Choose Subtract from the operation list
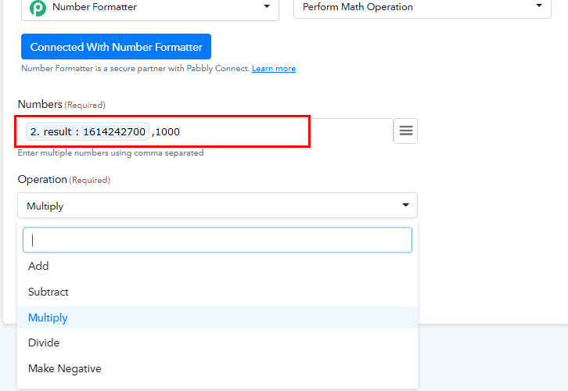 (217, 292)
